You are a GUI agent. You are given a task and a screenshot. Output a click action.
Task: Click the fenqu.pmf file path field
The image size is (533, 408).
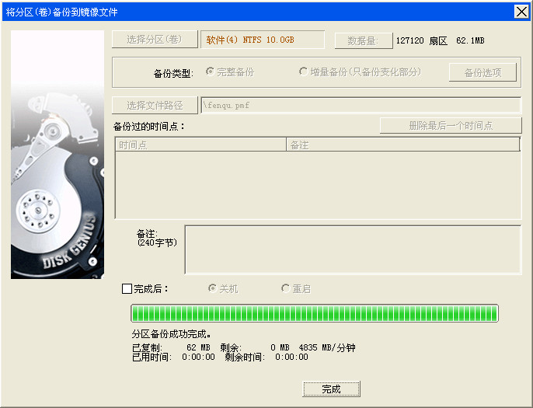click(x=361, y=106)
